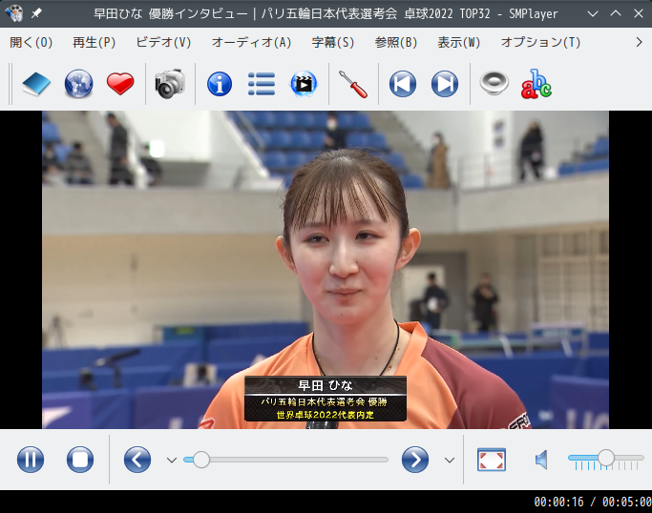Image resolution: width=652 pixels, height=513 pixels.
Task: Open the playlist list icon
Action: (x=262, y=84)
